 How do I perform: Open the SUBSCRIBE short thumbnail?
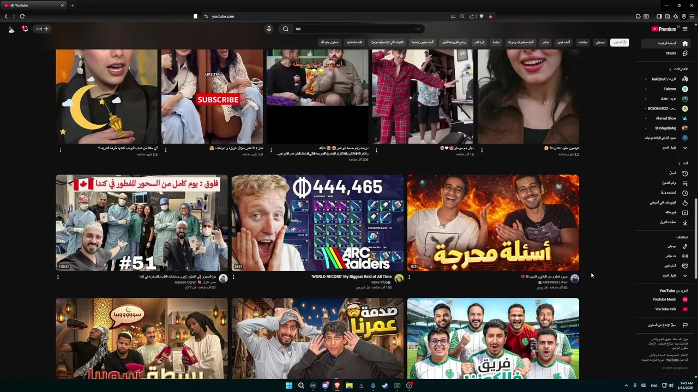tap(212, 96)
